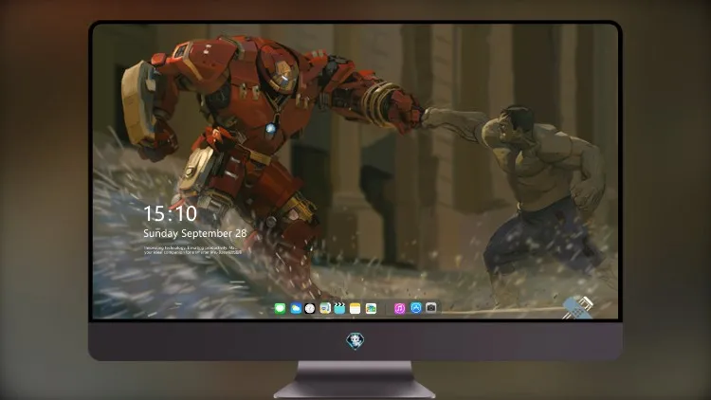Open the Clapperboard video app in dock
This screenshot has width=711, height=400.
339,308
